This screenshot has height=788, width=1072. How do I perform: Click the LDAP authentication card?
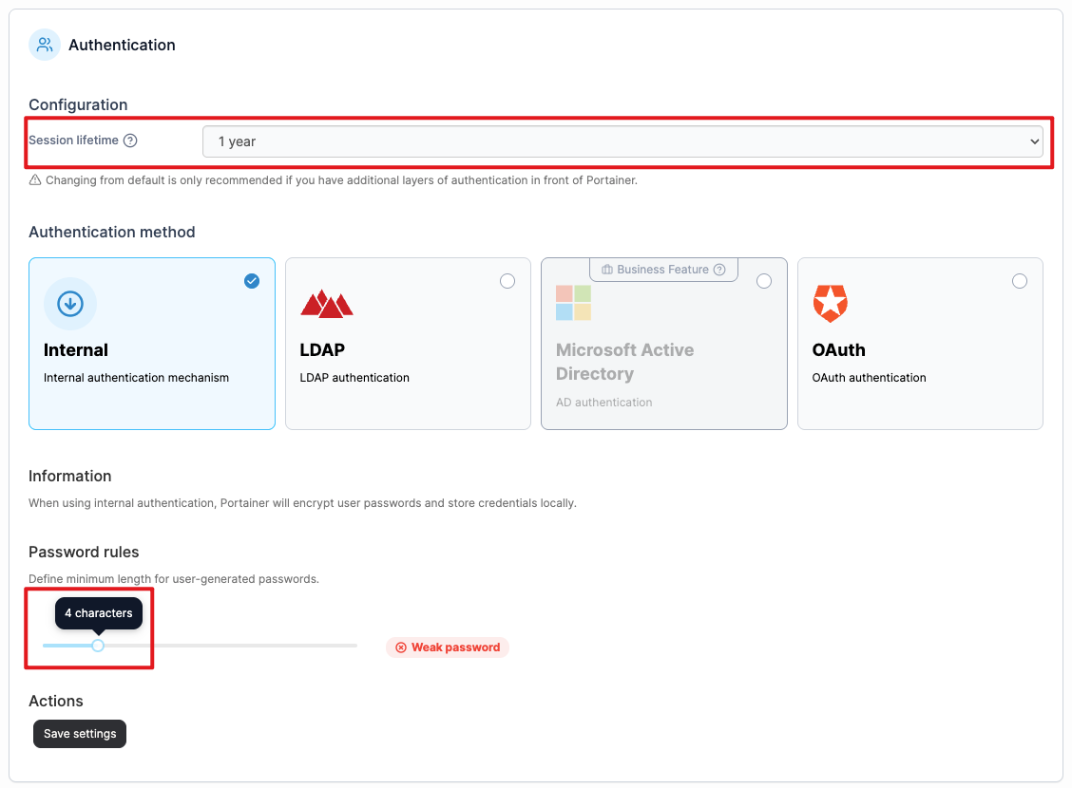[x=408, y=344]
